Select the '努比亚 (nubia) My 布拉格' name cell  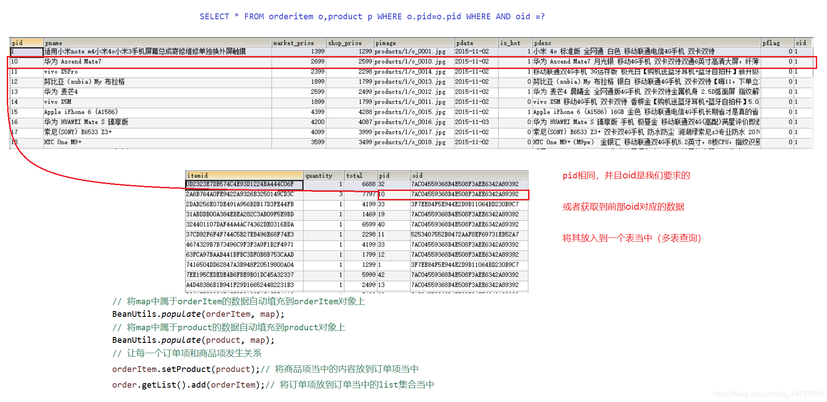click(x=158, y=82)
